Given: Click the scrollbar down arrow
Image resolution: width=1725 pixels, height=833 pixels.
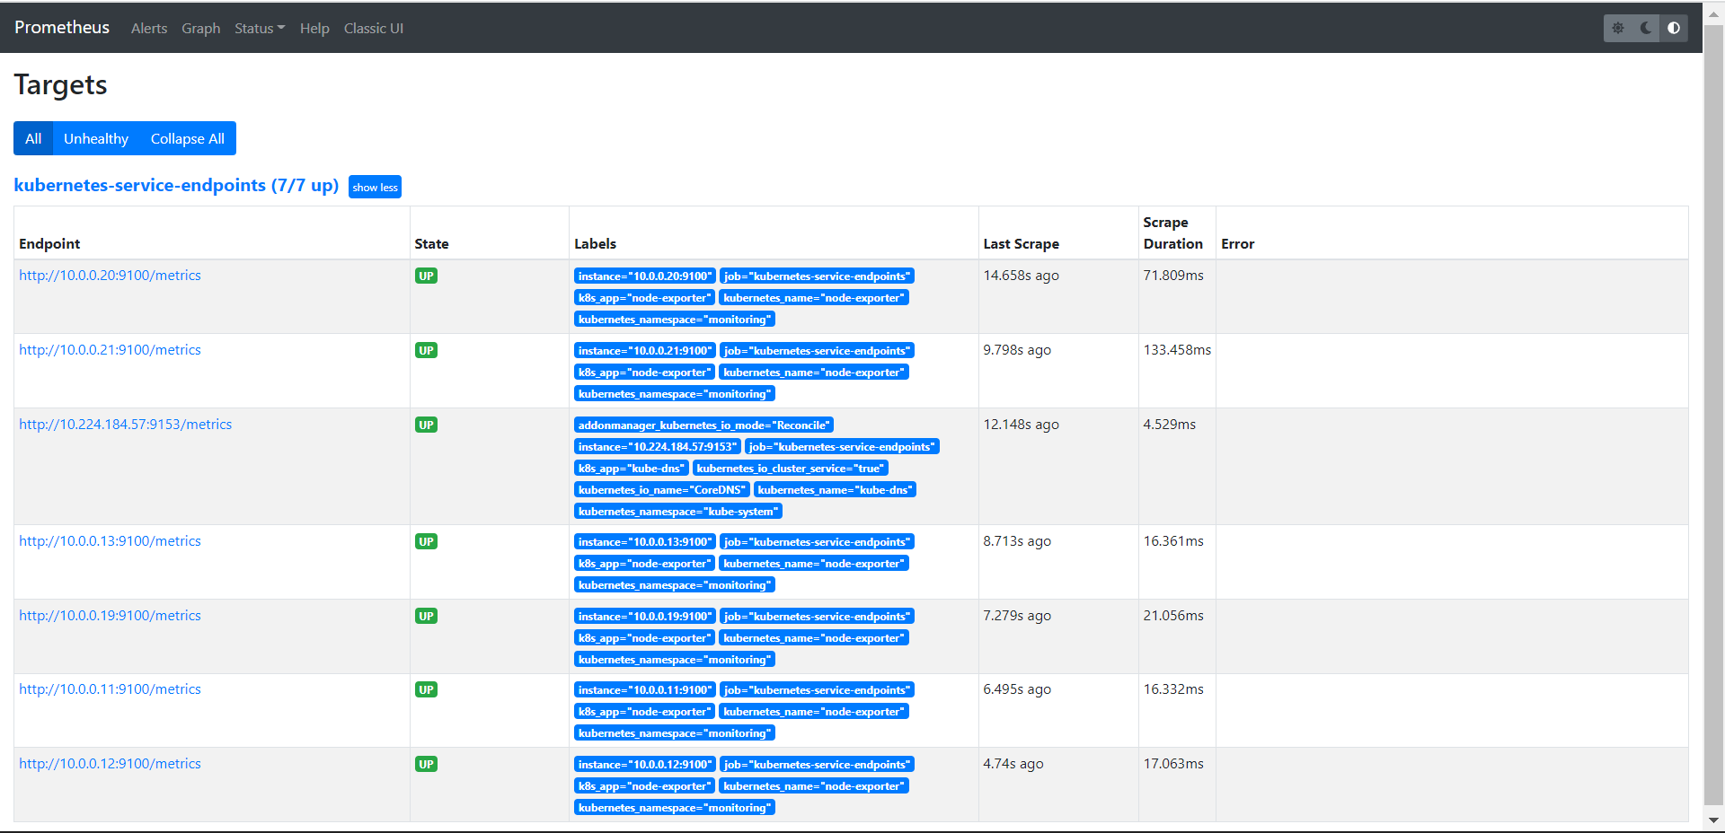Looking at the screenshot, I should tap(1714, 820).
